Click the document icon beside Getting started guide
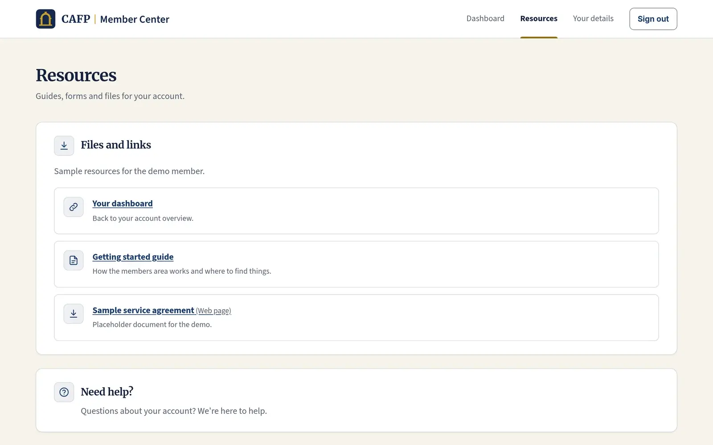 (74, 260)
